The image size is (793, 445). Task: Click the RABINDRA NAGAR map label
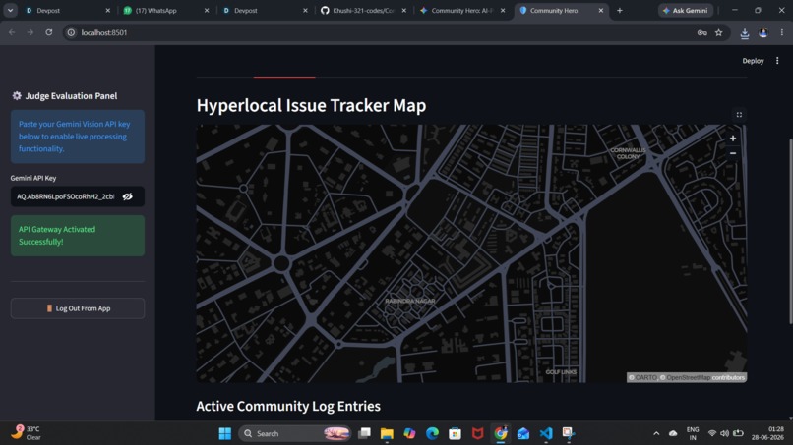click(409, 301)
